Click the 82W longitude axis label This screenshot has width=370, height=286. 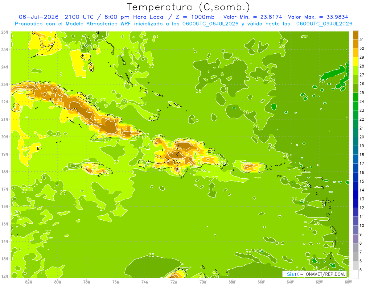28,282
